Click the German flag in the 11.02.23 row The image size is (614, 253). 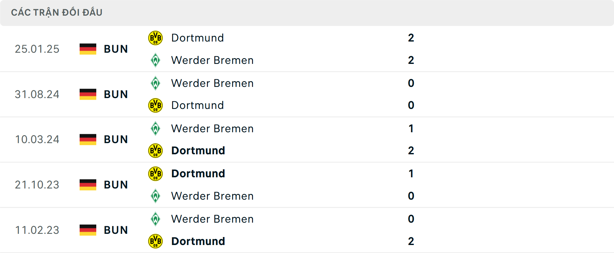(x=88, y=230)
